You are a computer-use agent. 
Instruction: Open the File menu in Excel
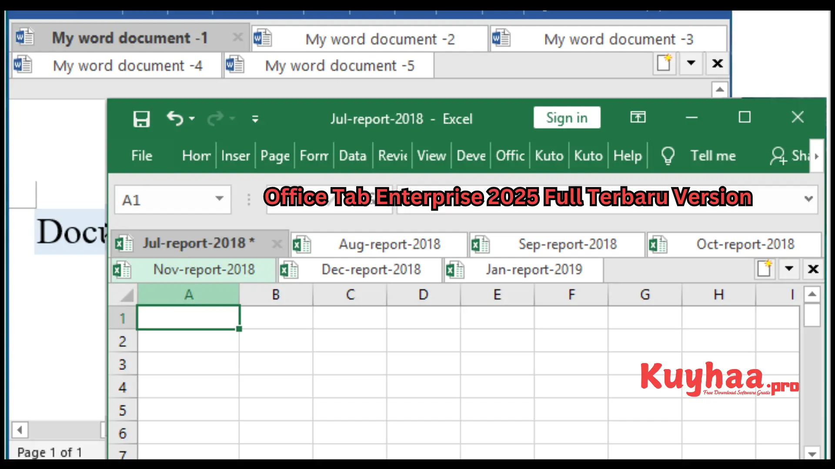[x=141, y=155]
